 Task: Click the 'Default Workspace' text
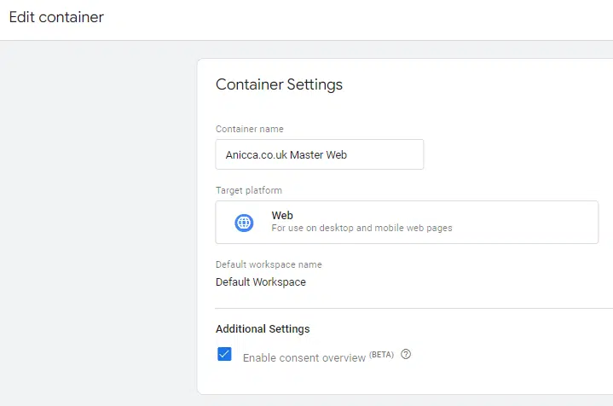(261, 282)
